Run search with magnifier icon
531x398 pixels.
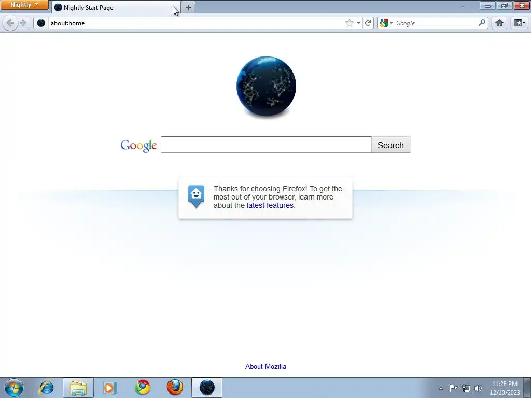point(482,23)
